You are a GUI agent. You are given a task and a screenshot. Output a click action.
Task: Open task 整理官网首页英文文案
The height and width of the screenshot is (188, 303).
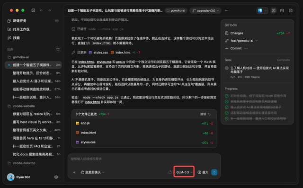tap(33, 130)
